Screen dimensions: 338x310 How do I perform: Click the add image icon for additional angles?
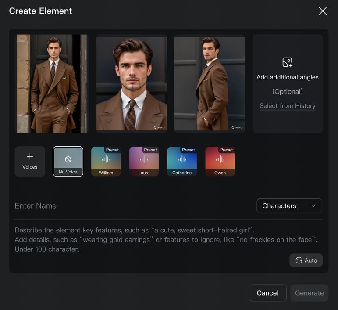[287, 62]
